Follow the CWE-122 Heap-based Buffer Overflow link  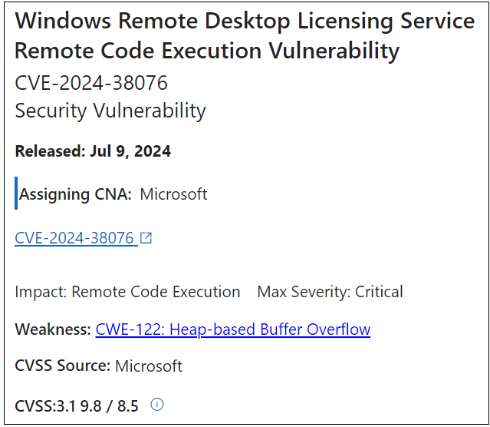(x=233, y=329)
